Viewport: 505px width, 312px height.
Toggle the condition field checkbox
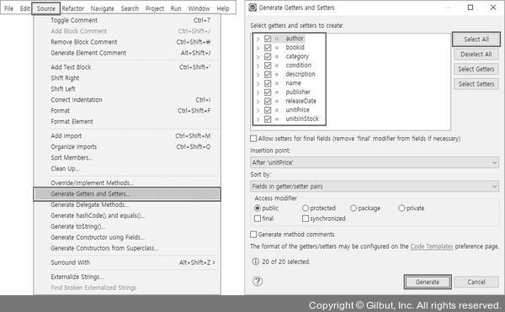268,66
